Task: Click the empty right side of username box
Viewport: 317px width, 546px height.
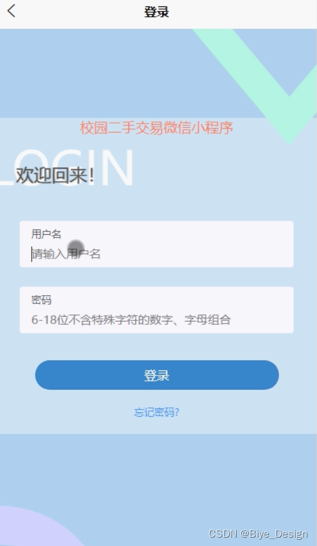Action: [x=222, y=244]
